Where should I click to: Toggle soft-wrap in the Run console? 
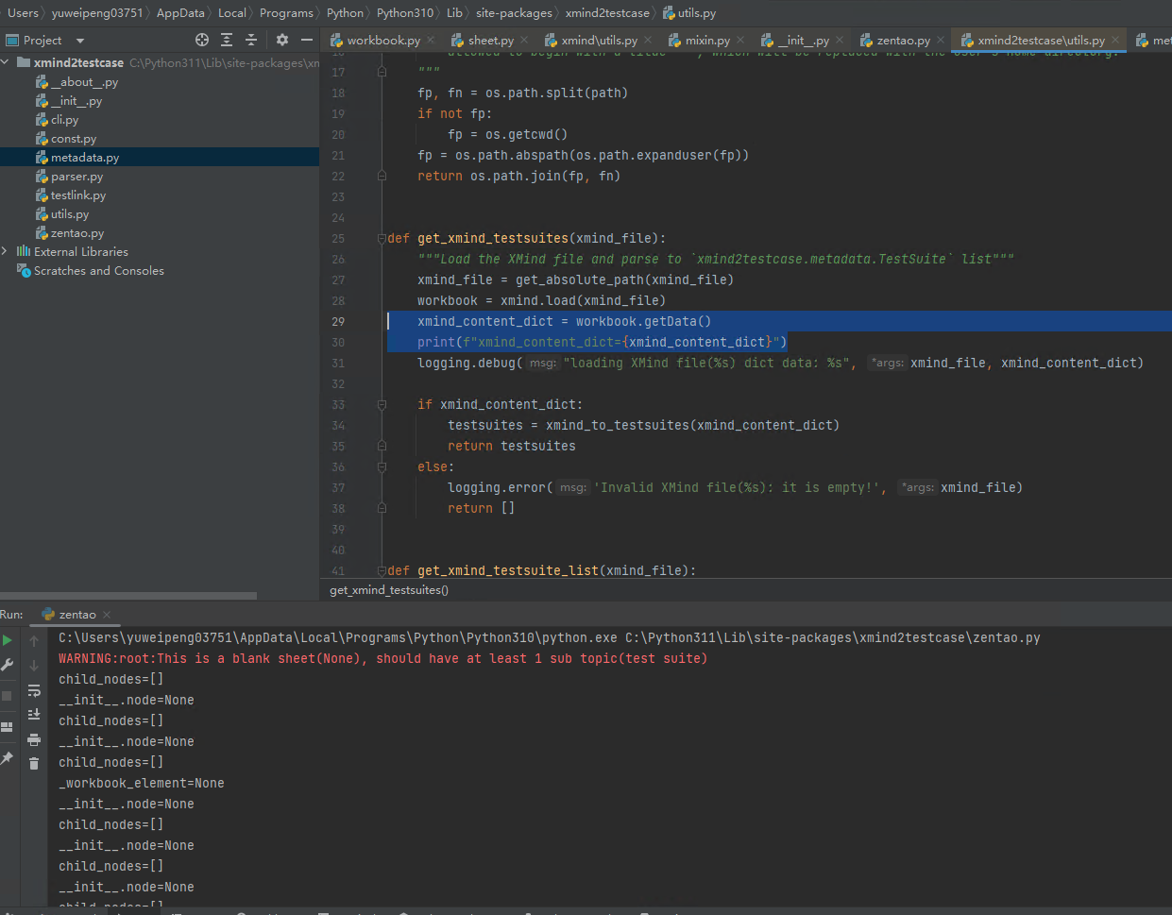34,690
